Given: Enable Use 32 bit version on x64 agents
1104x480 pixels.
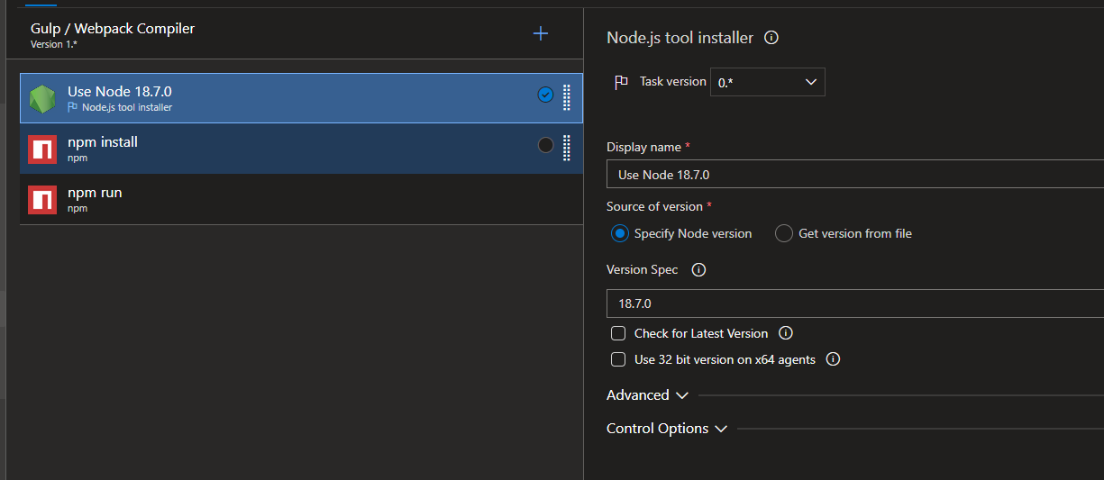Looking at the screenshot, I should tap(618, 359).
